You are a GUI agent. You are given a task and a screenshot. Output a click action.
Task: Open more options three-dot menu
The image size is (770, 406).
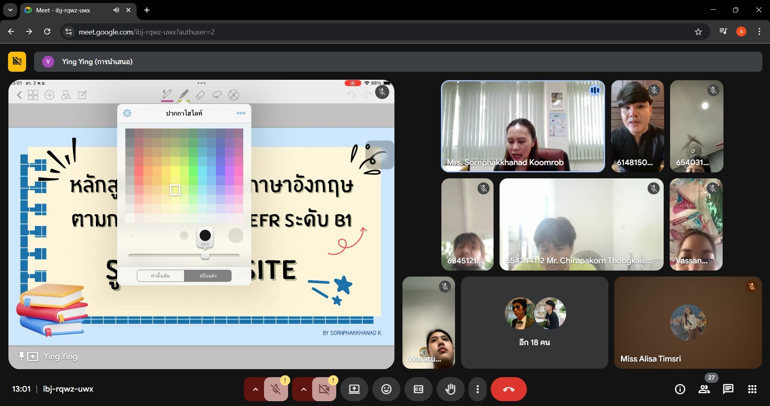click(x=477, y=389)
